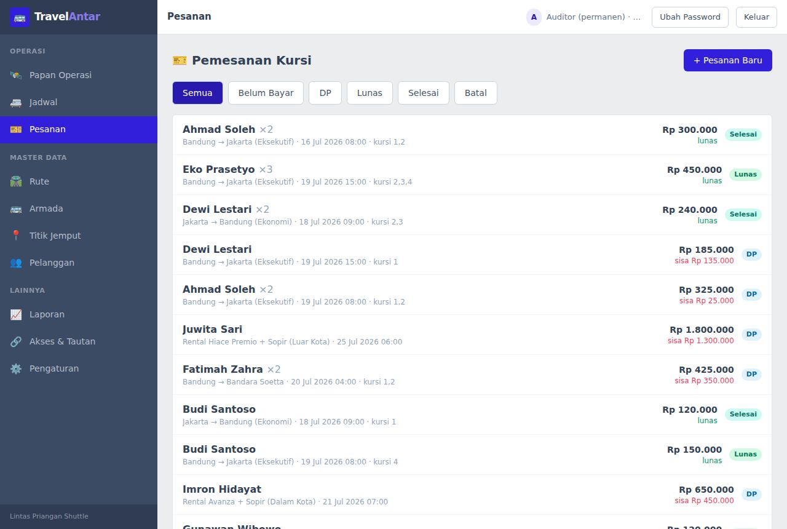Click the Keluar logout button
The width and height of the screenshot is (787, 529).
pyautogui.click(x=756, y=17)
